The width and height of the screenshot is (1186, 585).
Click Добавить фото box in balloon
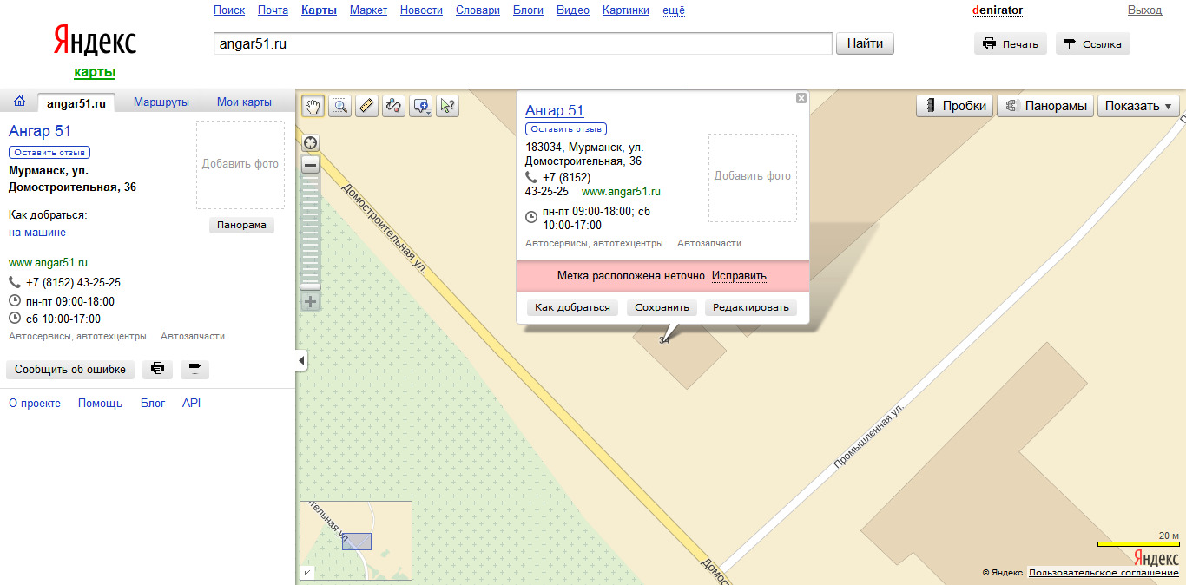pos(753,178)
